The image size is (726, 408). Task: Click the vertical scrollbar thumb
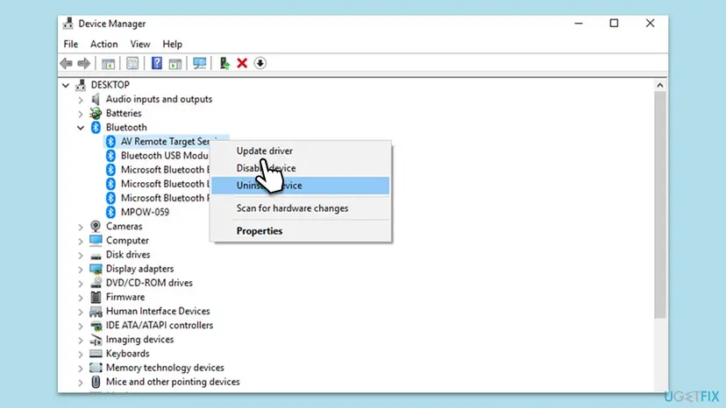click(x=659, y=205)
